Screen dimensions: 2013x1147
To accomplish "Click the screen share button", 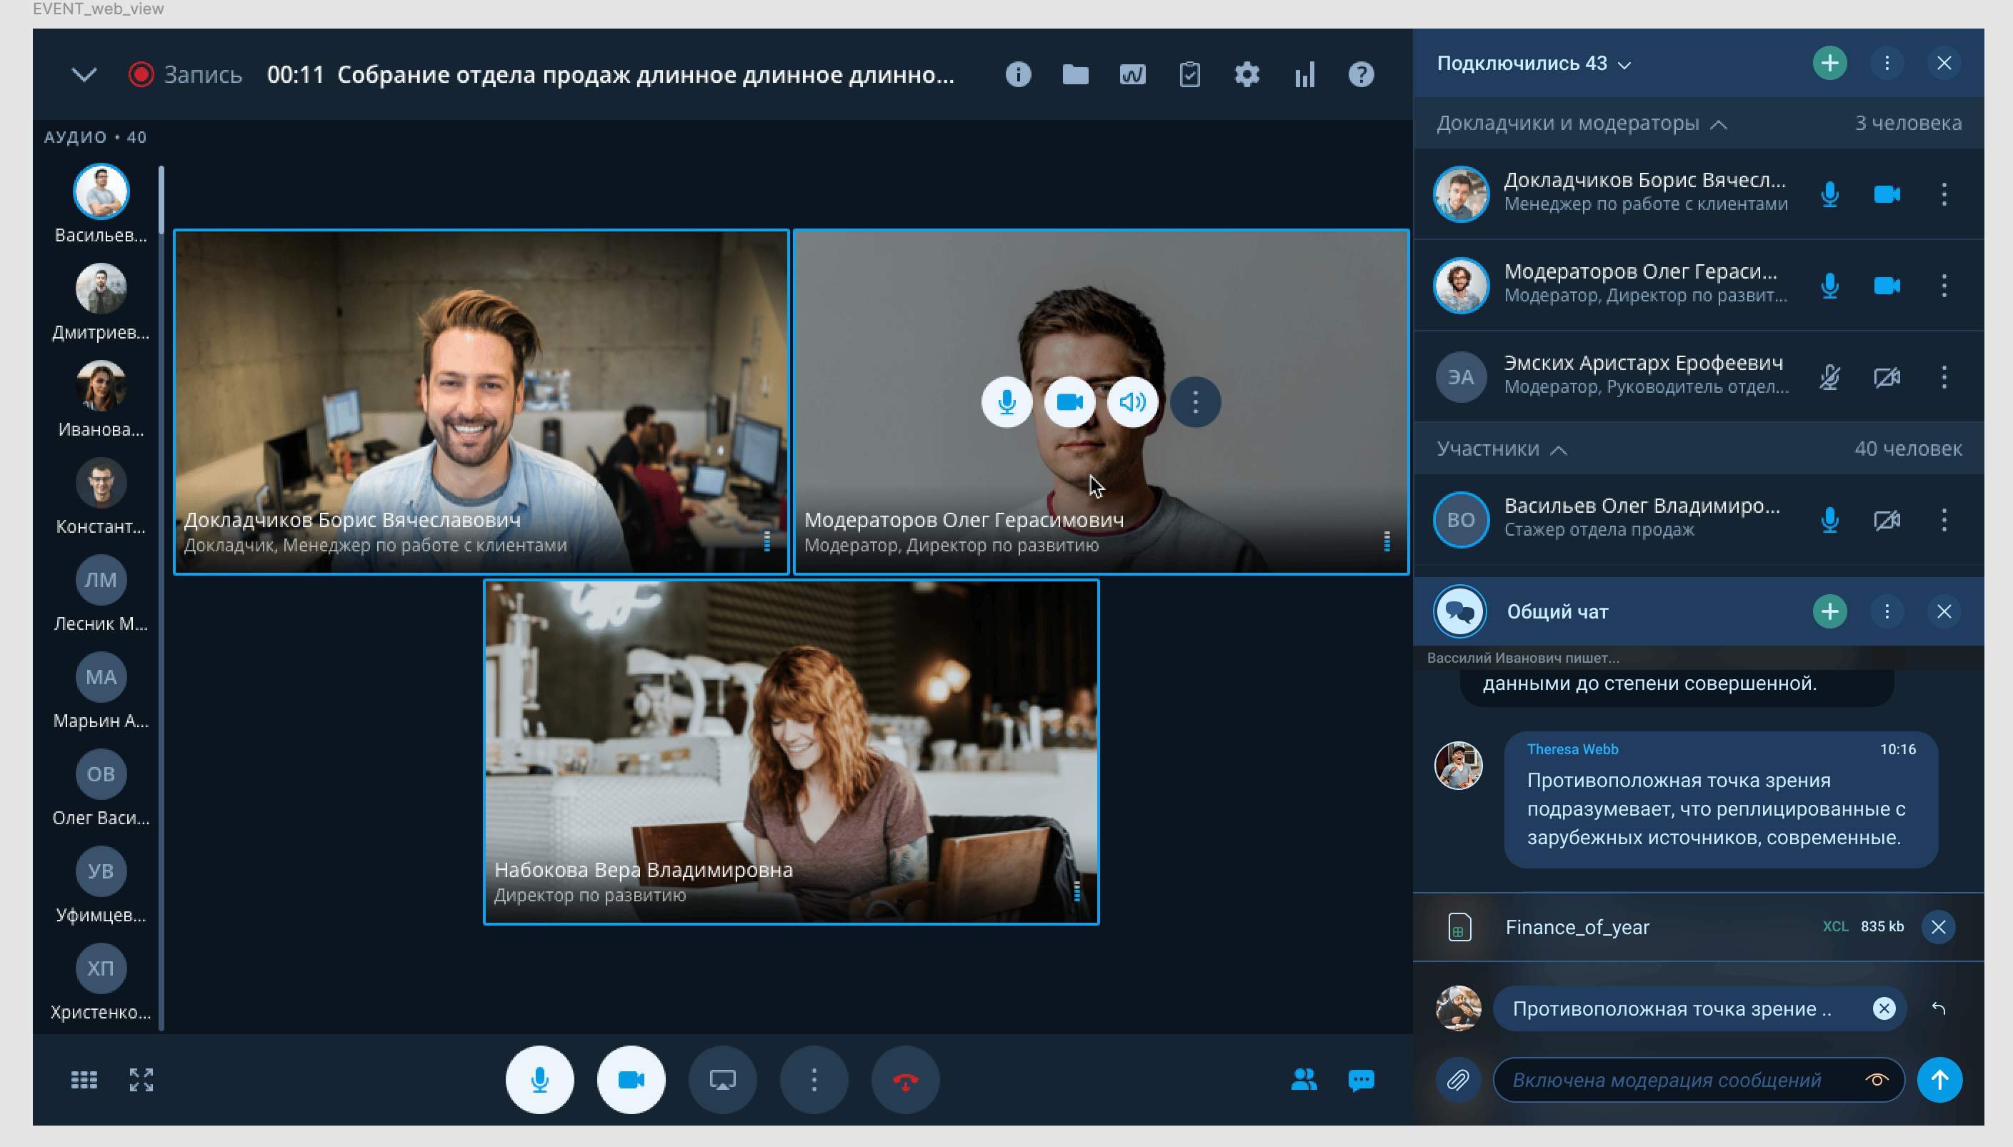I will [721, 1079].
